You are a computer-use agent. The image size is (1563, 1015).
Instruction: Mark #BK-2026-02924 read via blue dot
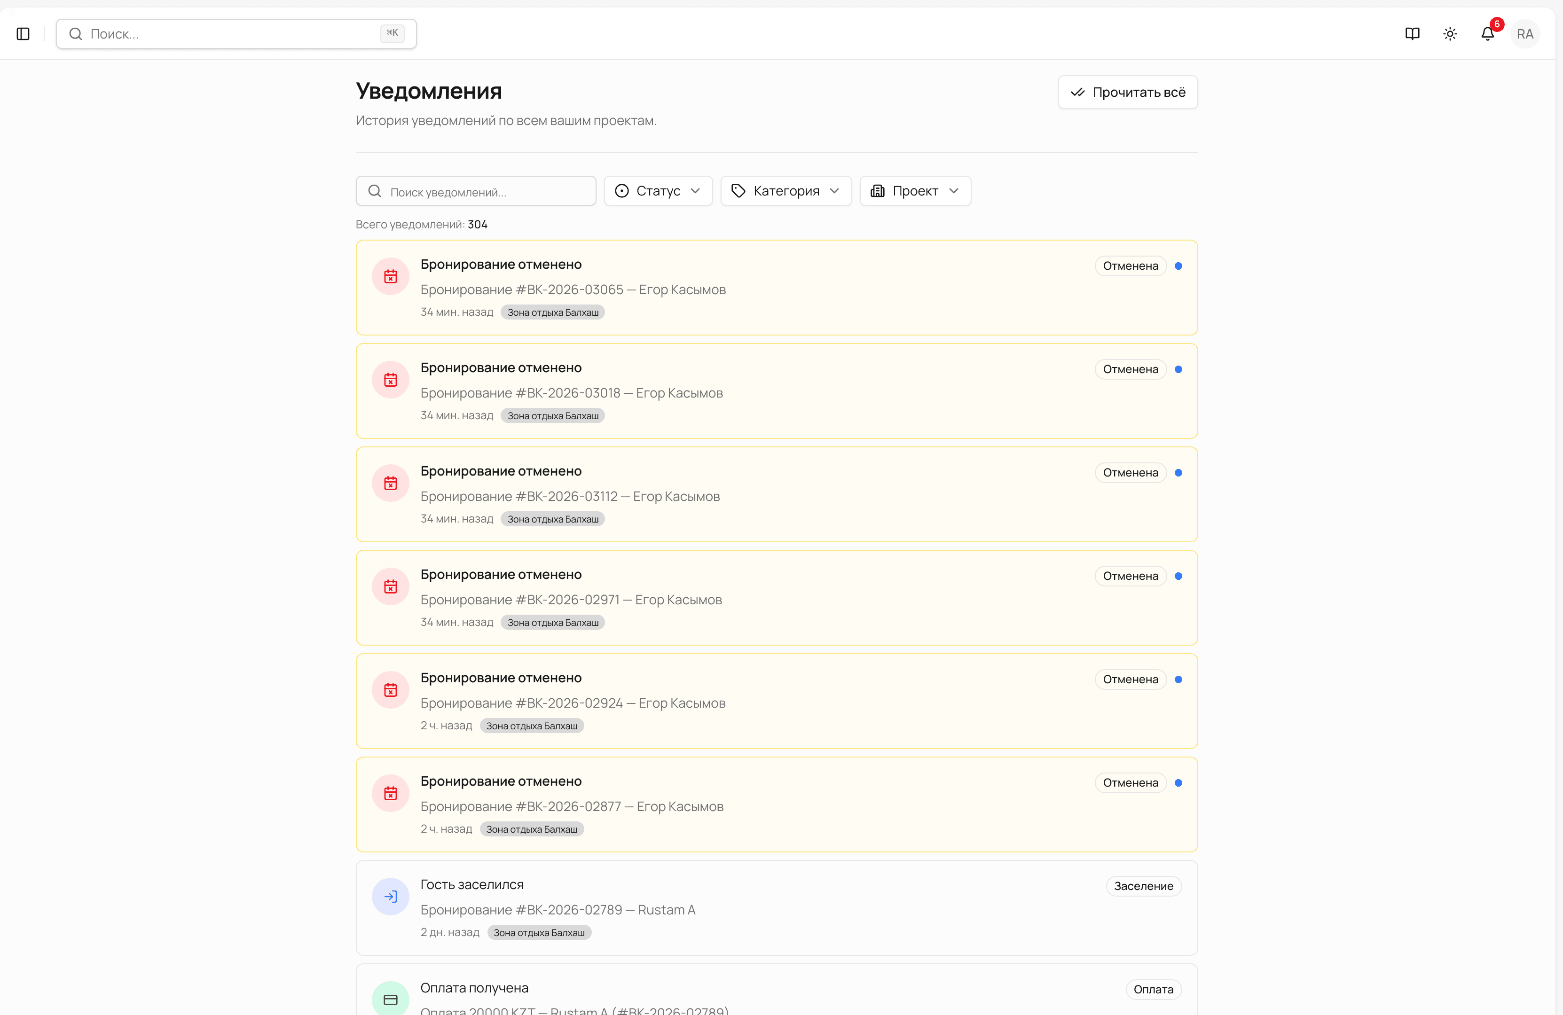[x=1178, y=679]
